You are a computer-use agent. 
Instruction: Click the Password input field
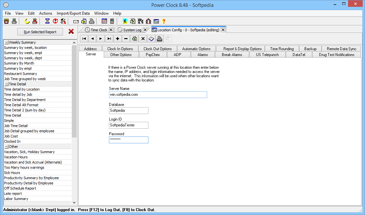click(x=129, y=140)
